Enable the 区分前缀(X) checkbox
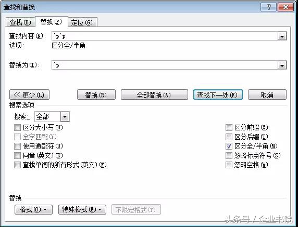 [x=229, y=127]
